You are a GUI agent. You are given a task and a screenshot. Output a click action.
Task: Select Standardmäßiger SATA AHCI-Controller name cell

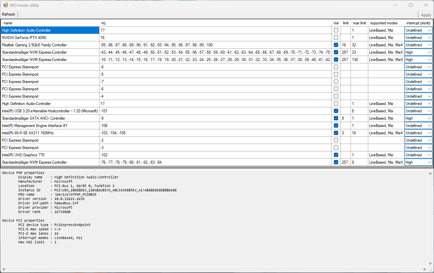pyautogui.click(x=50, y=118)
